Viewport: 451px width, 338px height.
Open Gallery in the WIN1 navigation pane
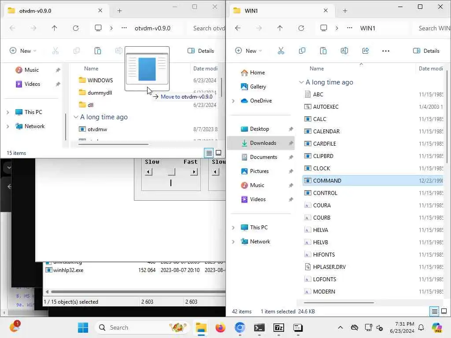point(258,87)
